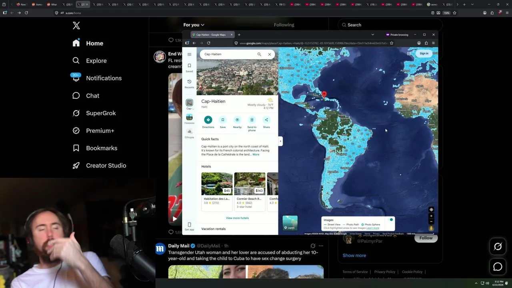
Task: Open Premium+ on X
Action: pos(93,130)
